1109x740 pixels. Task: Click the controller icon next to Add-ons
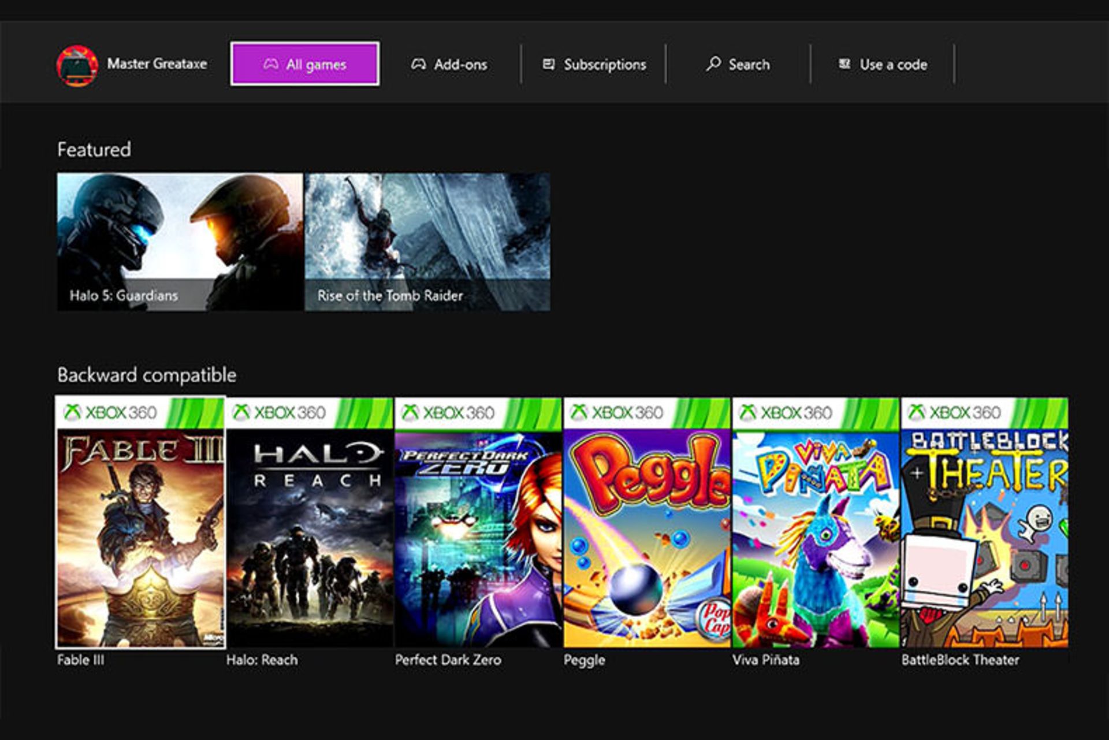click(x=419, y=64)
